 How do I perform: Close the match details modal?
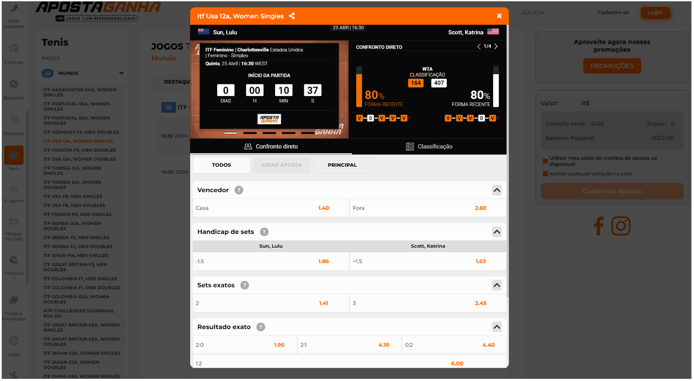[x=499, y=16]
